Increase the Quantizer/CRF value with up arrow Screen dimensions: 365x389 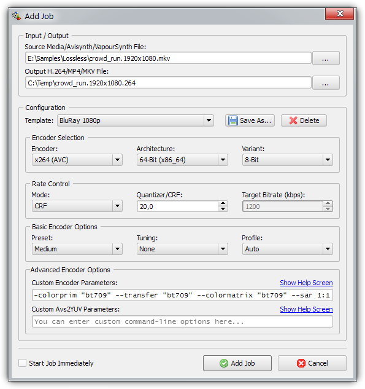[x=223, y=203]
